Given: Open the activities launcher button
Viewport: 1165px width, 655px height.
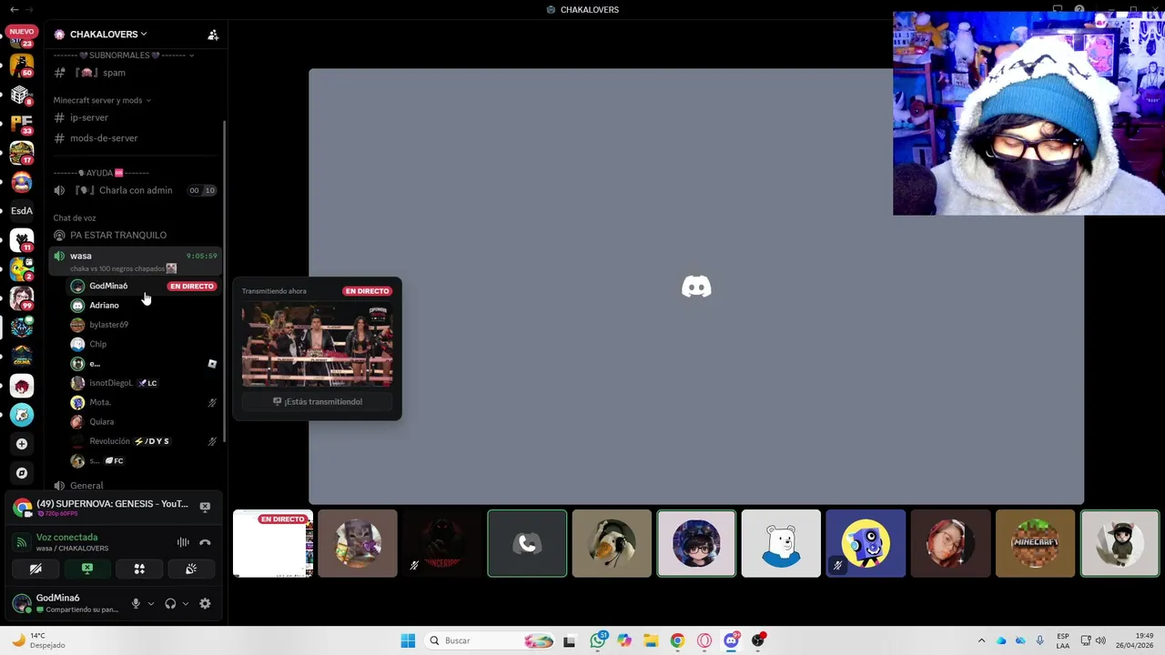Looking at the screenshot, I should [139, 569].
